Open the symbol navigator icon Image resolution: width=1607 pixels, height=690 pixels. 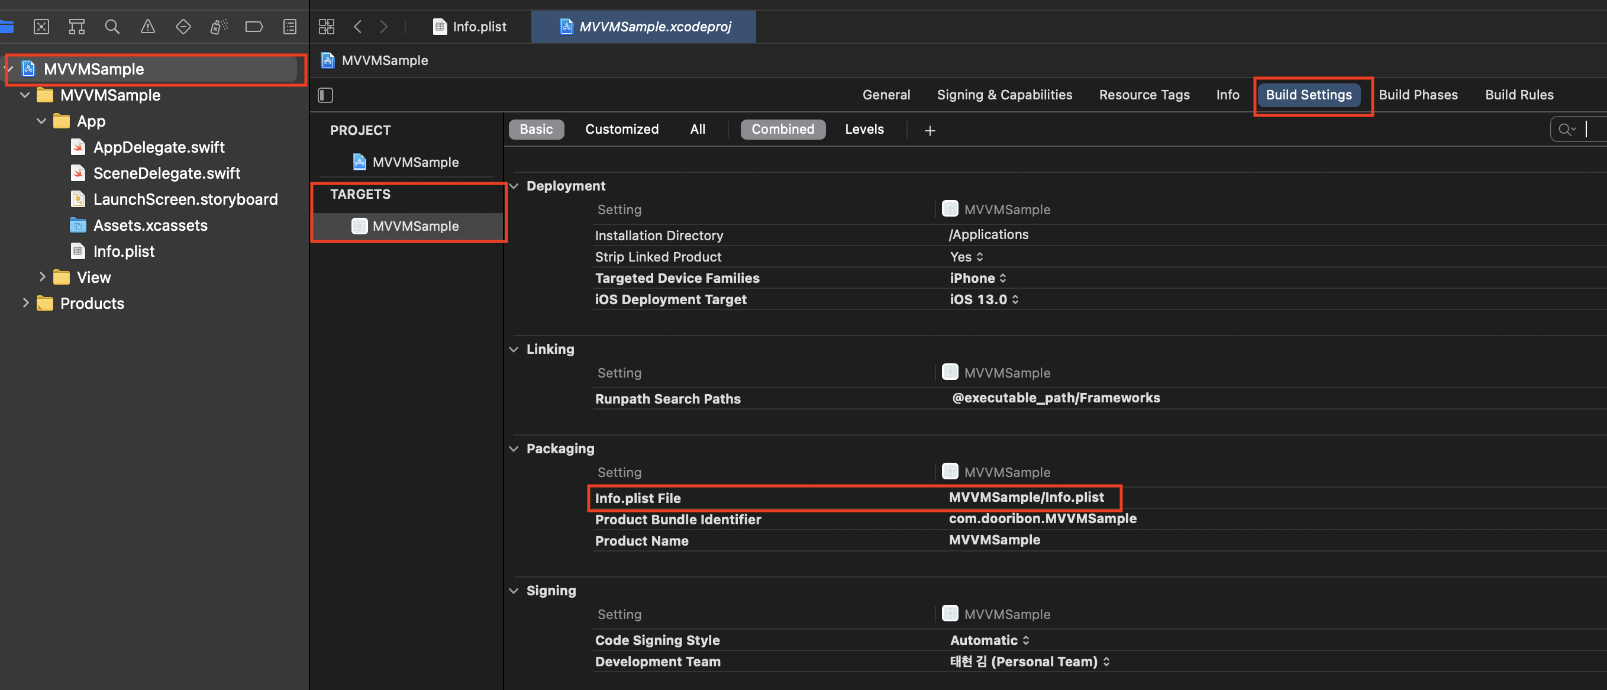click(77, 26)
